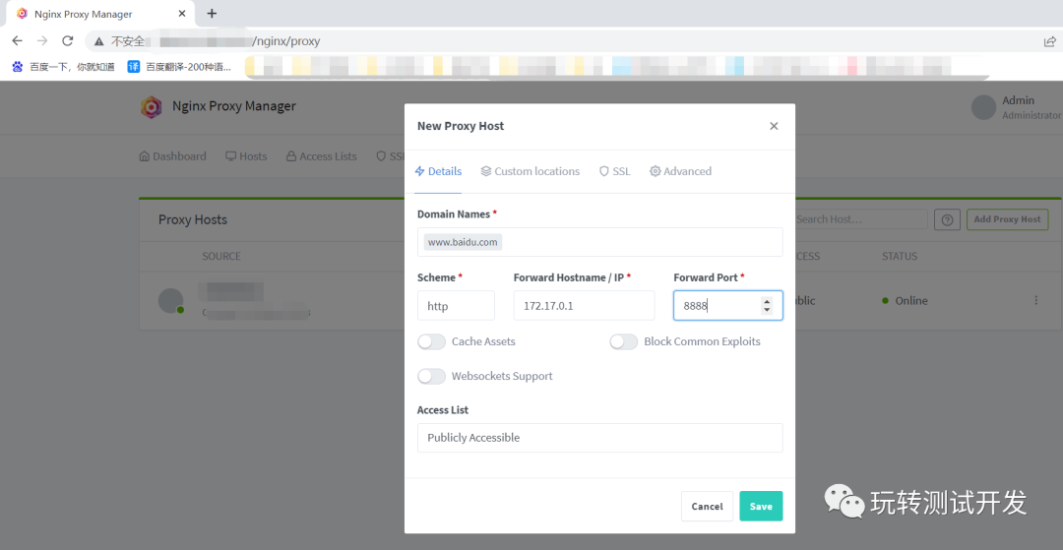Open the SSL tab in dialog
This screenshot has height=550, width=1063.
click(x=615, y=171)
